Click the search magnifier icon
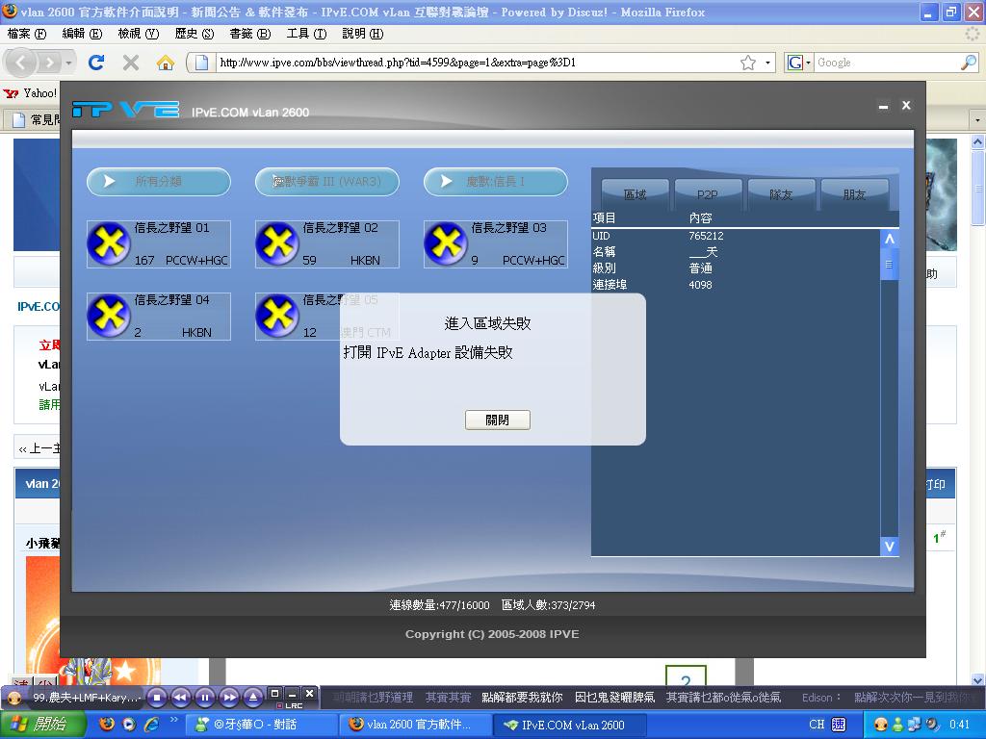Image resolution: width=986 pixels, height=739 pixels. [969, 63]
